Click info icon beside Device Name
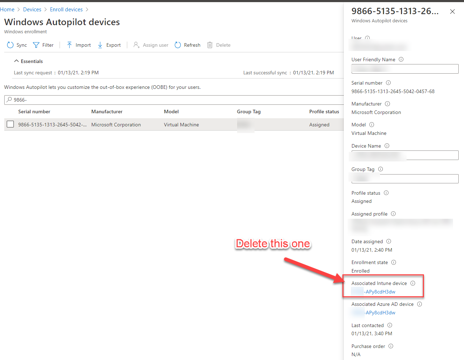 tap(387, 146)
